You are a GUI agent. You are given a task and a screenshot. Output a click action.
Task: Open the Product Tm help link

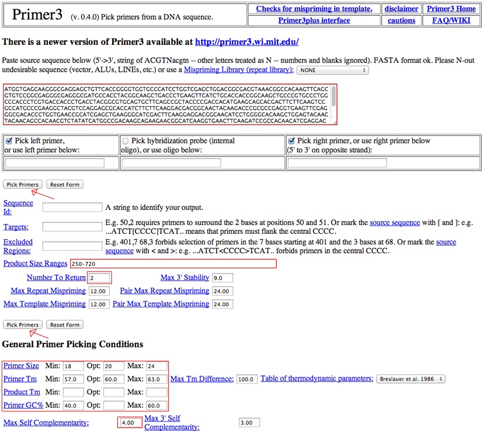(22, 393)
